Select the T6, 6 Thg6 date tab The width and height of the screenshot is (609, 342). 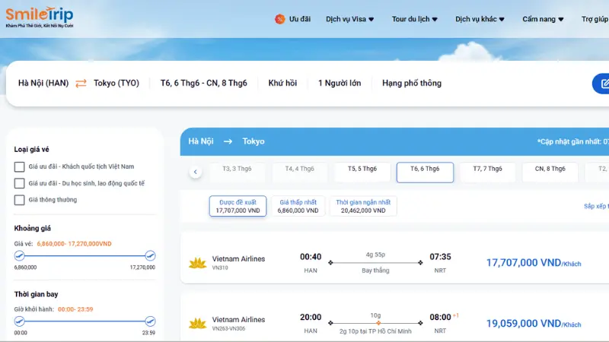click(x=425, y=173)
